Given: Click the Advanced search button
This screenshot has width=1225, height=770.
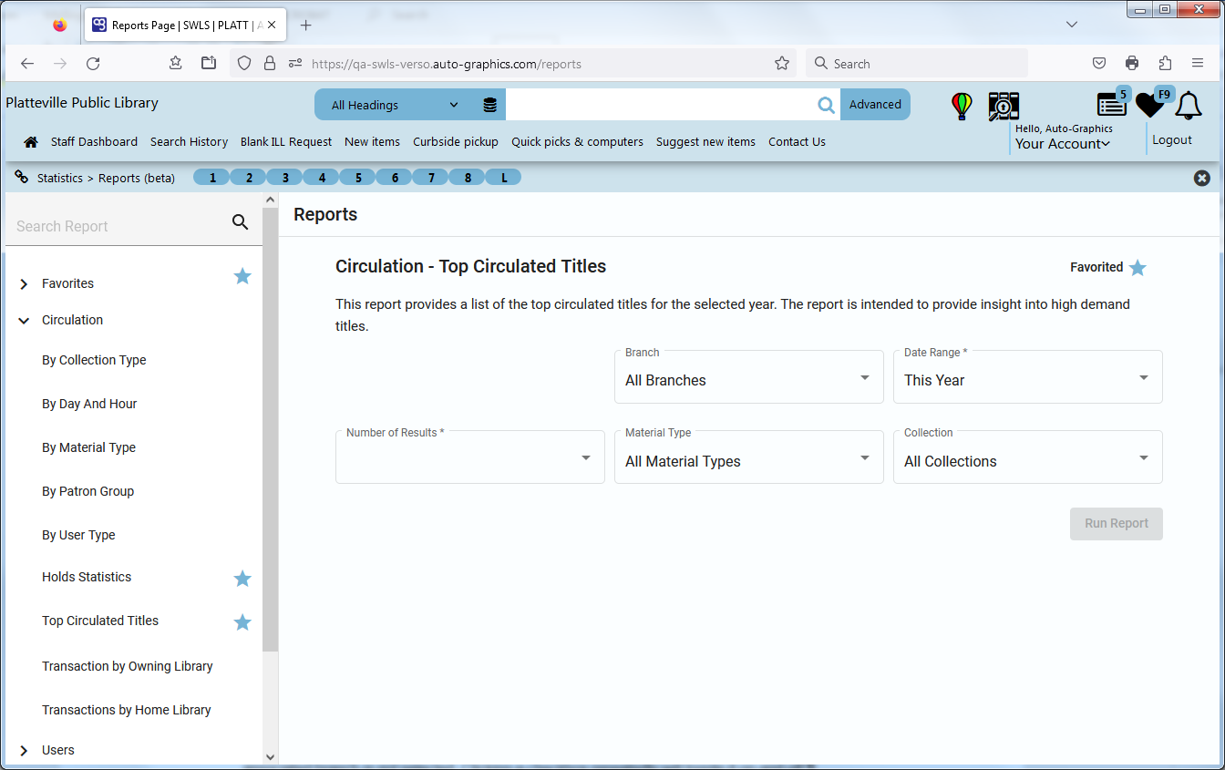Looking at the screenshot, I should [x=875, y=105].
